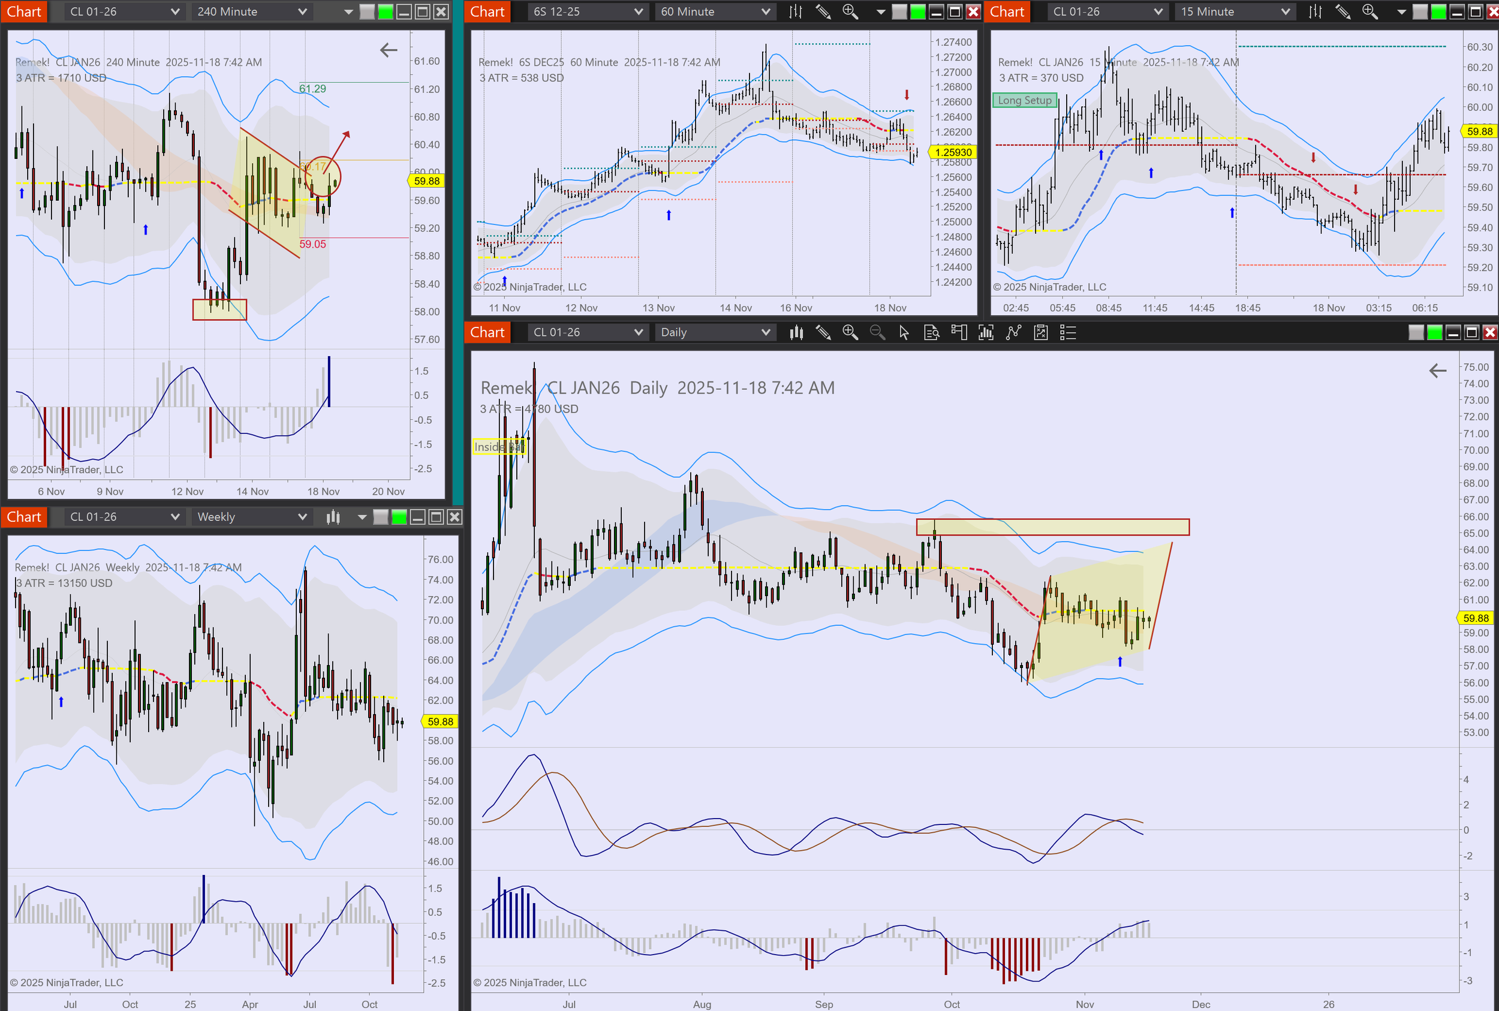
Task: Click zoom in magnifier on Daily chart
Action: (850, 333)
